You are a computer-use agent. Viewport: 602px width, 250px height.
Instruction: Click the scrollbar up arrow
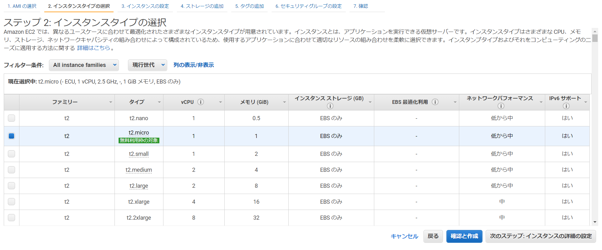tap(595, 32)
